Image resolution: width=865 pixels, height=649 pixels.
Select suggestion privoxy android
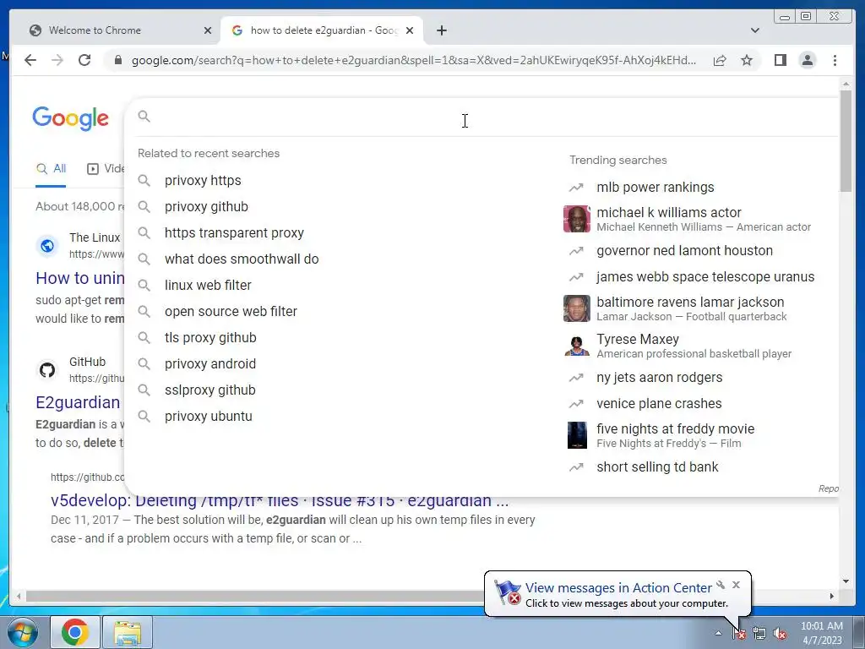(x=209, y=363)
